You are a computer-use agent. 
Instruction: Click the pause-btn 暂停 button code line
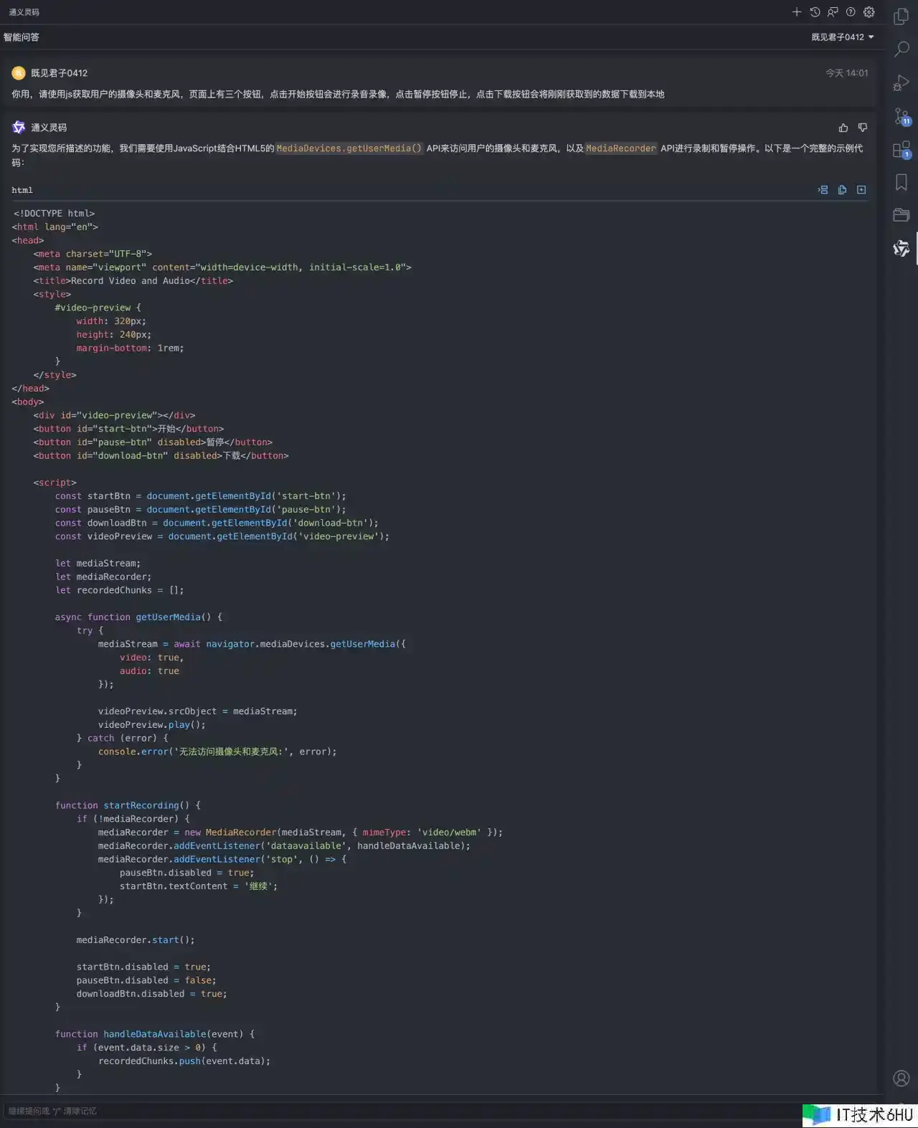(x=153, y=442)
